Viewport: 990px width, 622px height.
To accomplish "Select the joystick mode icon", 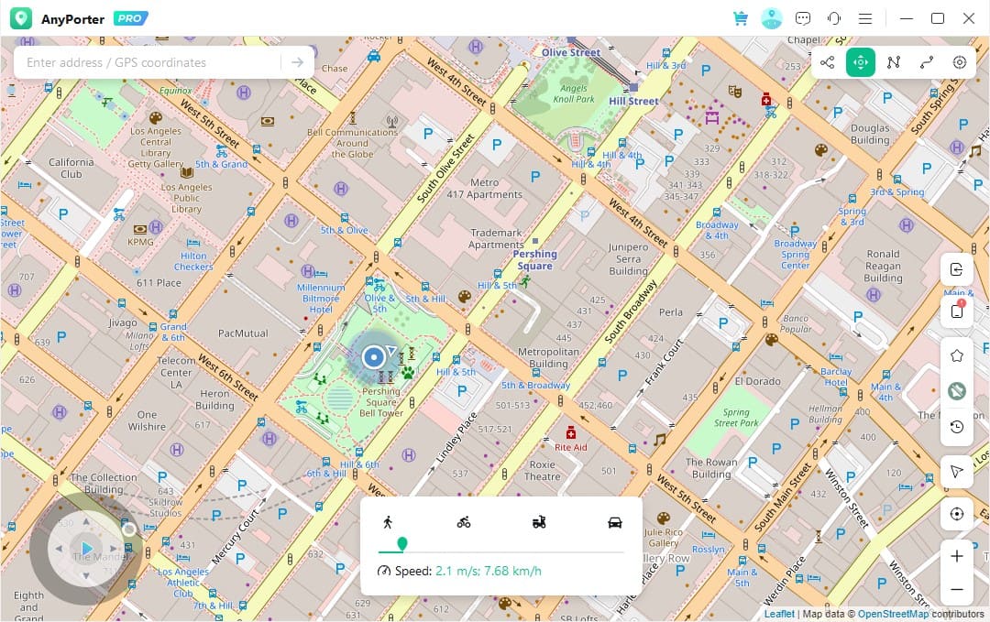I will (x=959, y=62).
